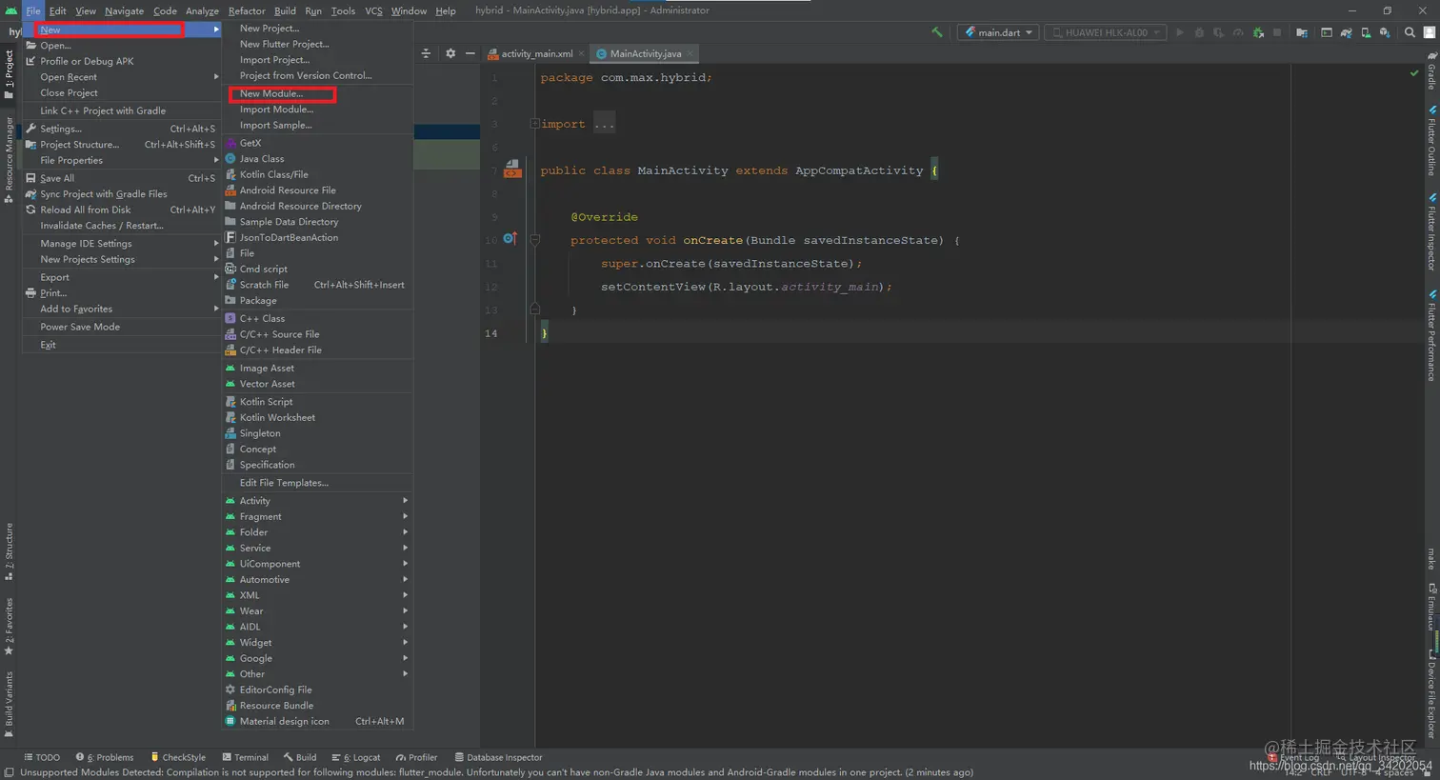Click the Debug app bug icon
This screenshot has height=780, width=1440.
pyautogui.click(x=1199, y=32)
